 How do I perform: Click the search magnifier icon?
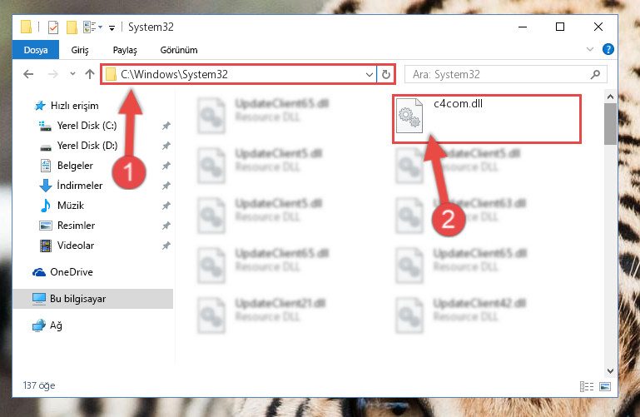[595, 74]
